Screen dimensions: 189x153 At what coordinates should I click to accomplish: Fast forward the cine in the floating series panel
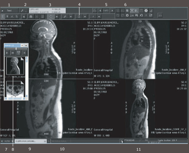click(13, 53)
